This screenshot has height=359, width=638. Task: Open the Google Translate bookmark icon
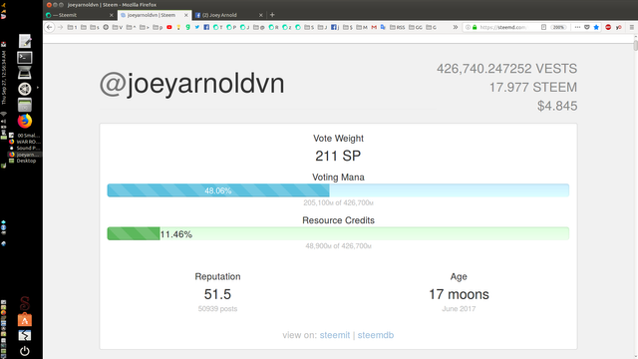click(383, 27)
